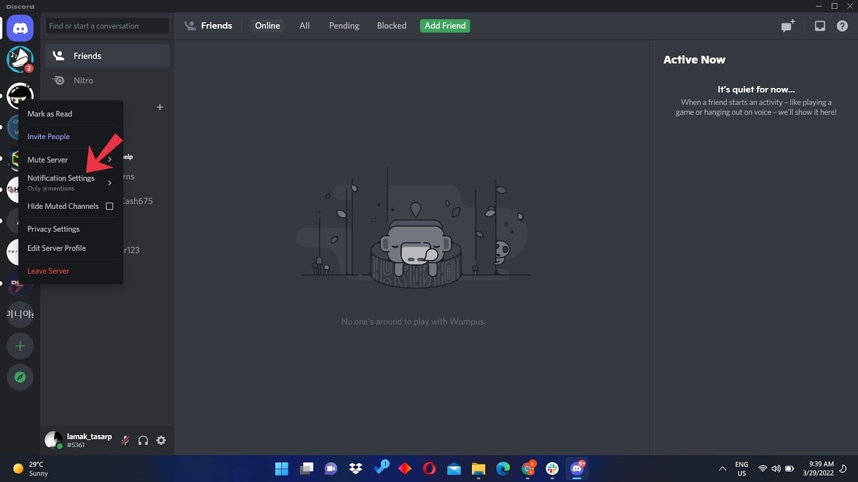This screenshot has height=482, width=858.
Task: Open Slack from the taskbar
Action: (x=552, y=469)
